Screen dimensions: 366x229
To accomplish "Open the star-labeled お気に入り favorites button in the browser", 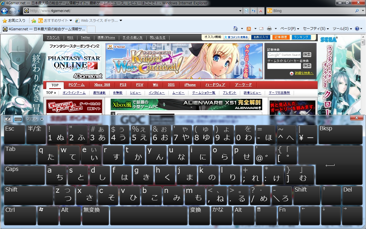I will point(14,21).
